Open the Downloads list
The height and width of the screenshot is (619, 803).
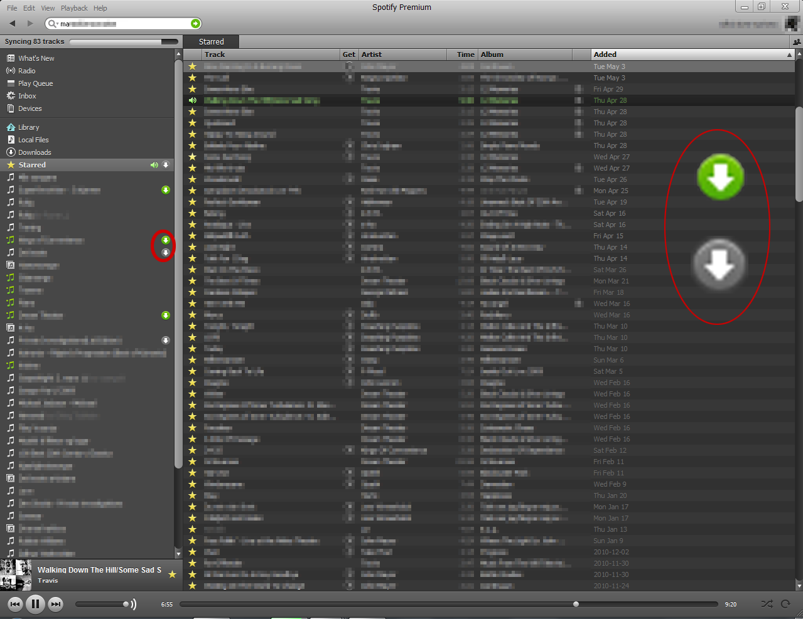coord(35,152)
